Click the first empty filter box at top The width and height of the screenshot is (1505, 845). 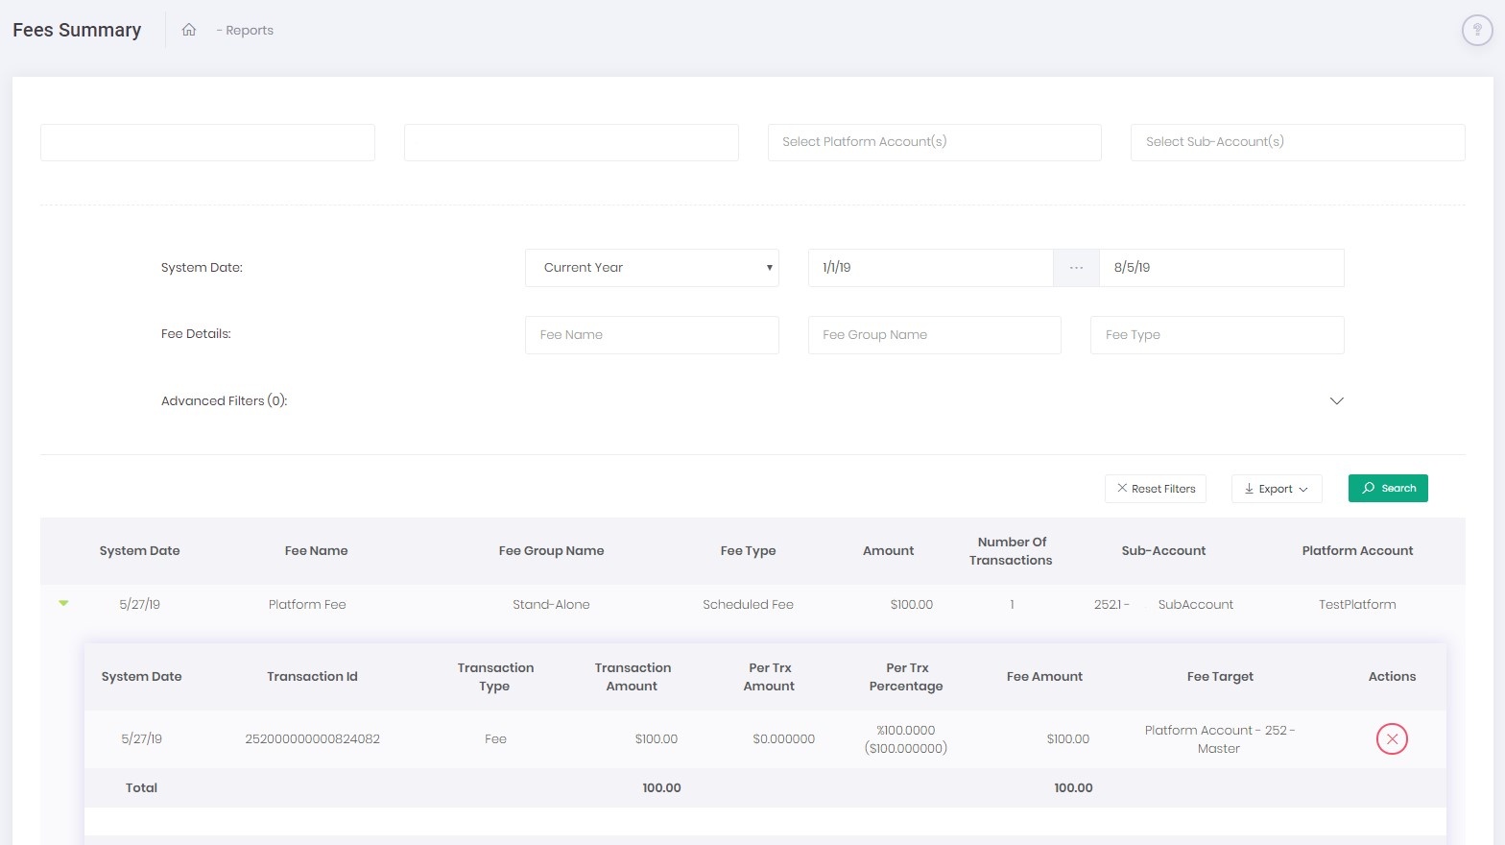pyautogui.click(x=207, y=142)
